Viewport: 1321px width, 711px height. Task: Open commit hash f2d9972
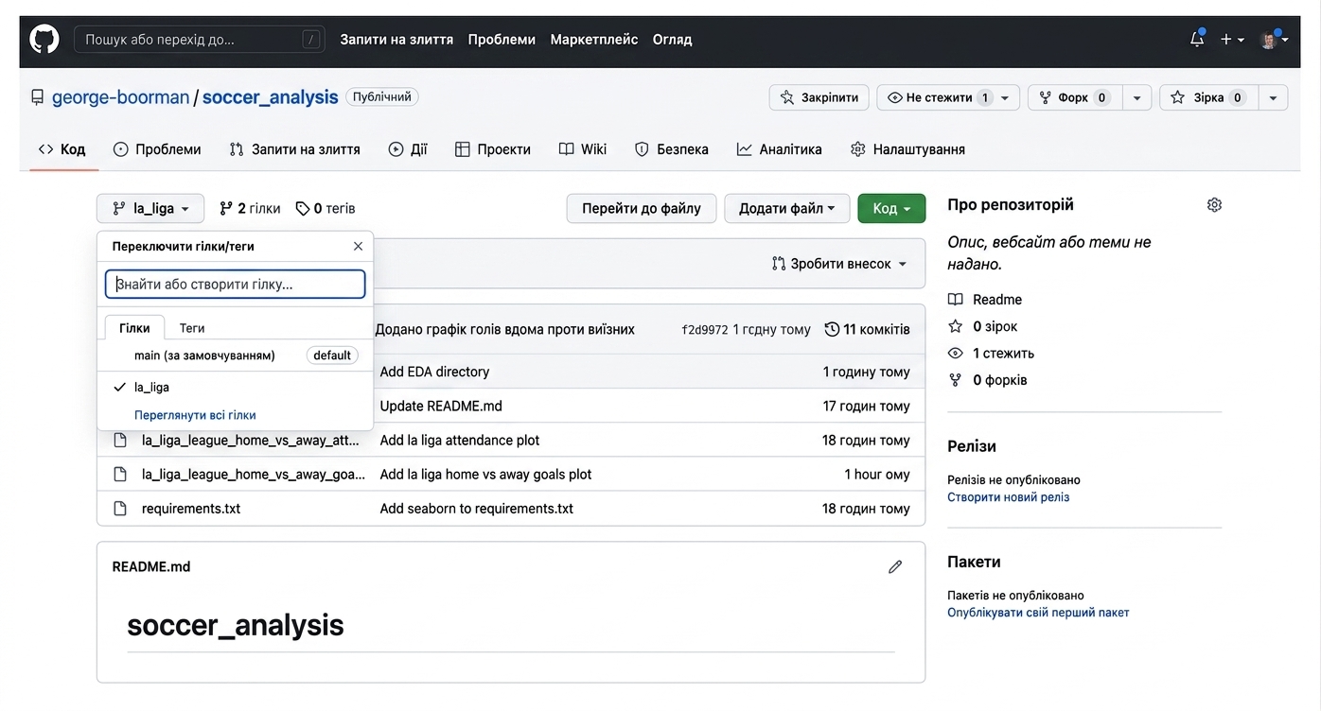tap(705, 330)
